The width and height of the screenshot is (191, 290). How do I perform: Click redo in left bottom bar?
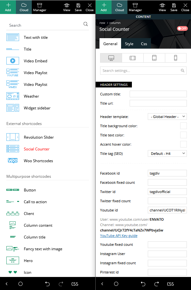click(x=61, y=284)
